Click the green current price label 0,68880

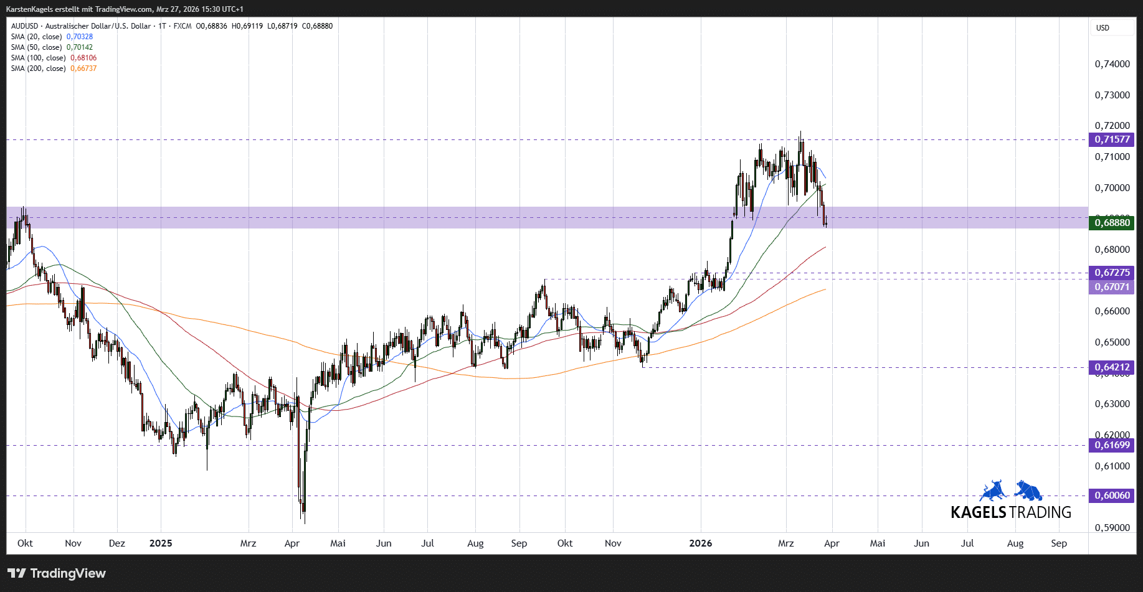(x=1112, y=223)
